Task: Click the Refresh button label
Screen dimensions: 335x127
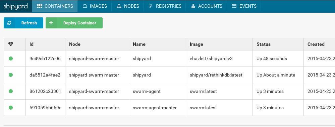Action: [x=29, y=23]
